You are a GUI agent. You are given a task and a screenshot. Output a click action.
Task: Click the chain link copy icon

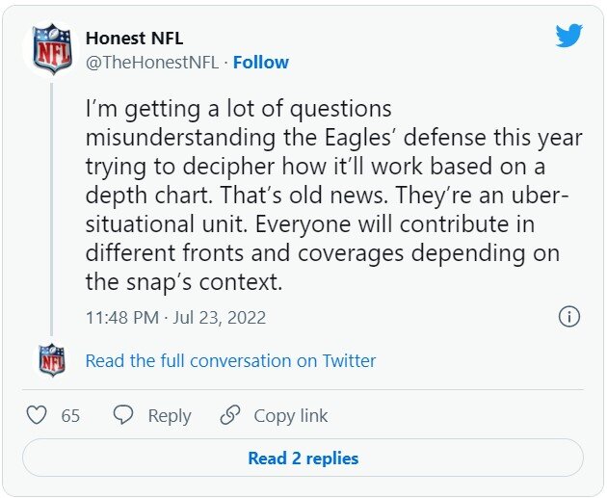[x=229, y=415]
